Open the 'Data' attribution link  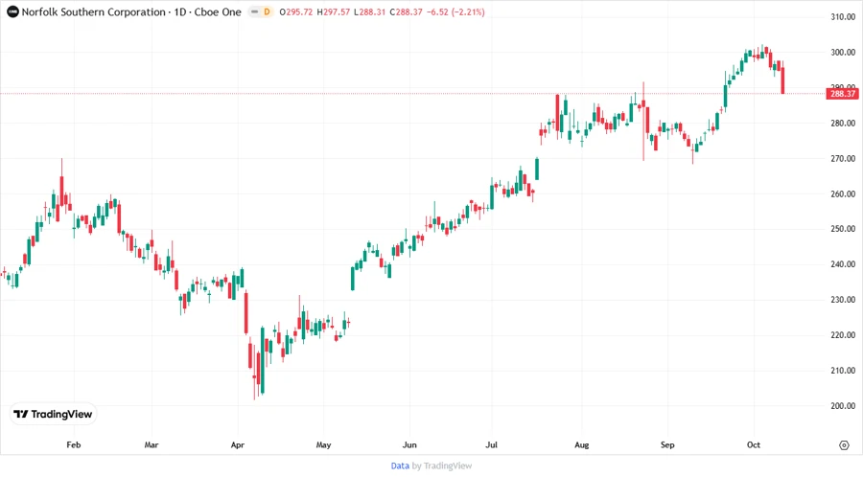400,466
